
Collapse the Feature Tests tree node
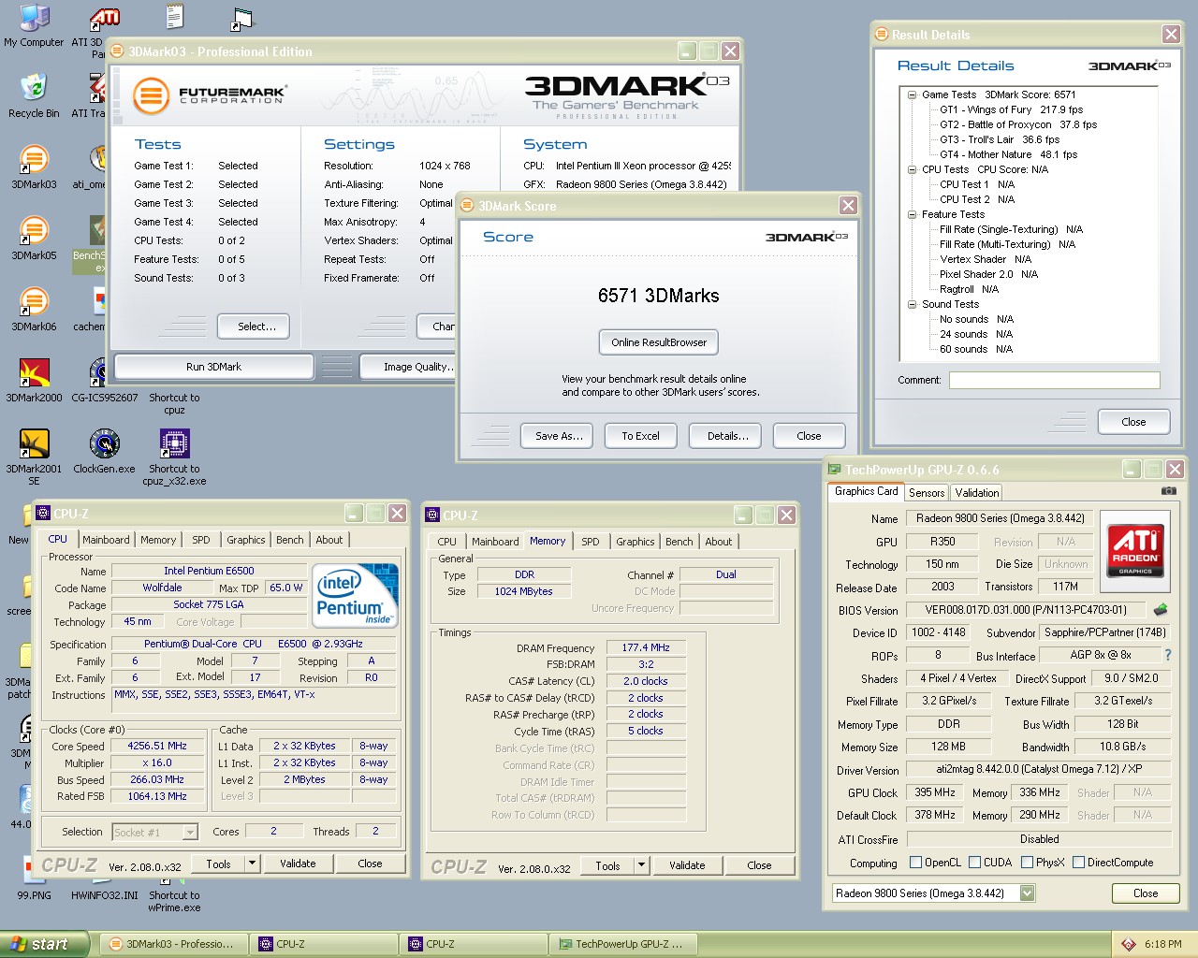point(912,214)
